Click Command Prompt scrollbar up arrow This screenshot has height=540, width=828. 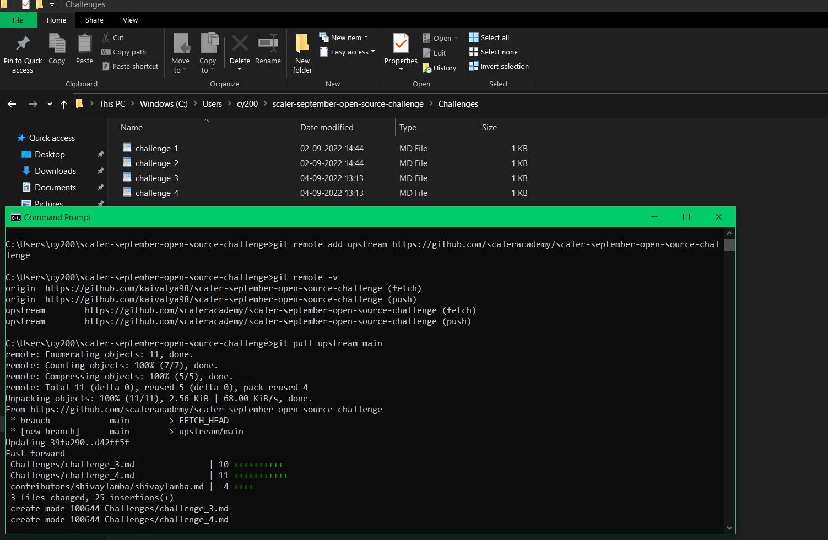click(730, 233)
